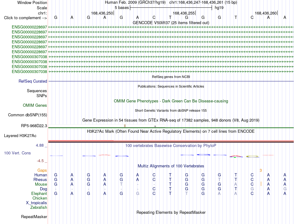Open the 'OMIM Gene Phenotypes' track title
The width and height of the screenshot is (294, 224).
171,101
